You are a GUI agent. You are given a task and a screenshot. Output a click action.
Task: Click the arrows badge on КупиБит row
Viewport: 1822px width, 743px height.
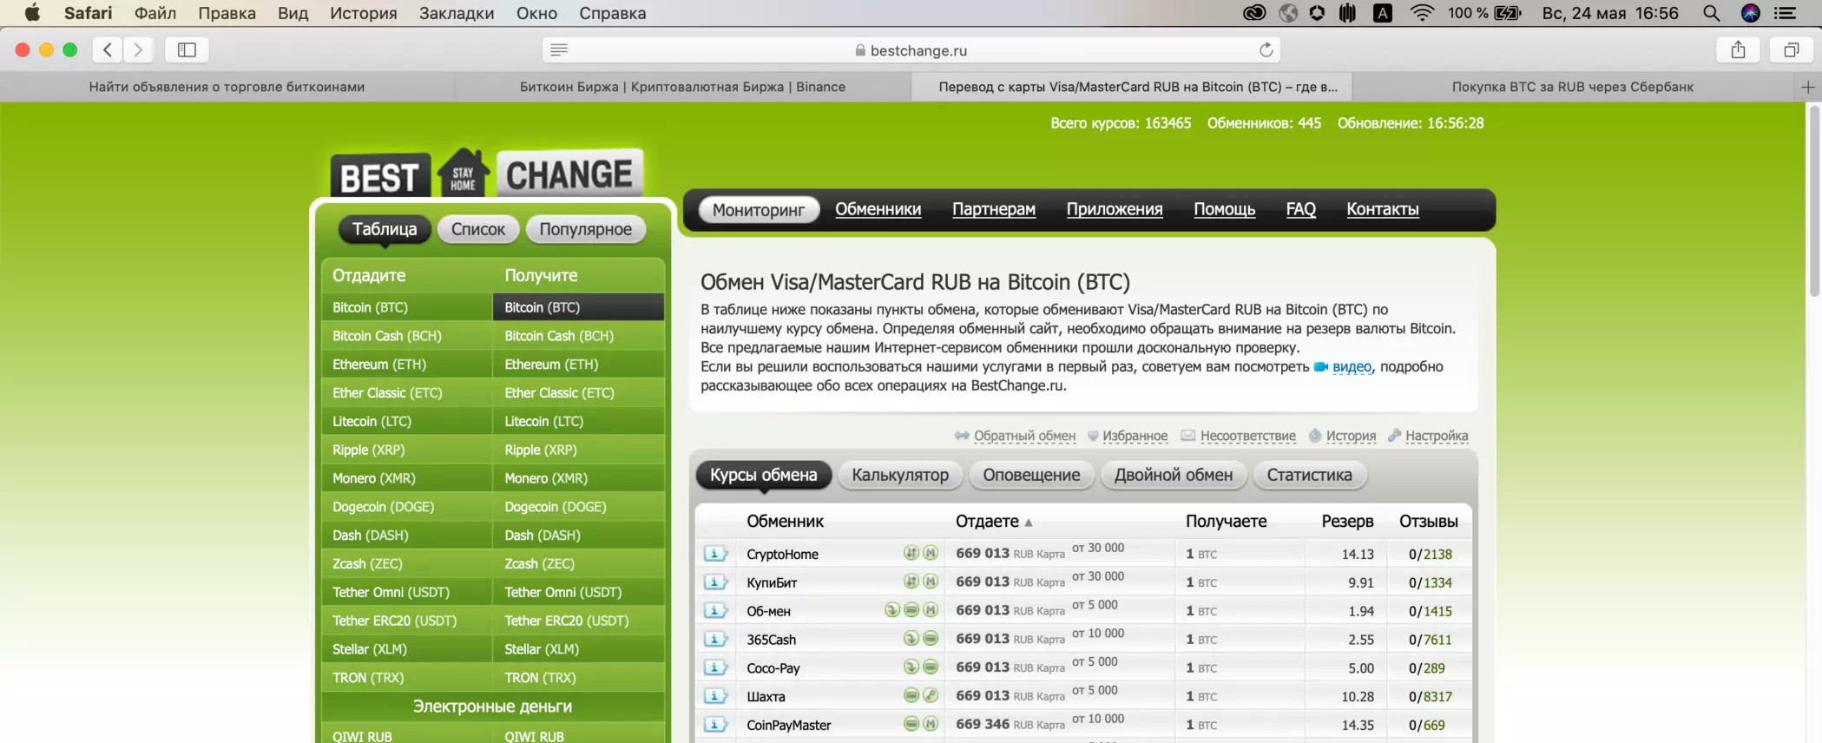(911, 582)
